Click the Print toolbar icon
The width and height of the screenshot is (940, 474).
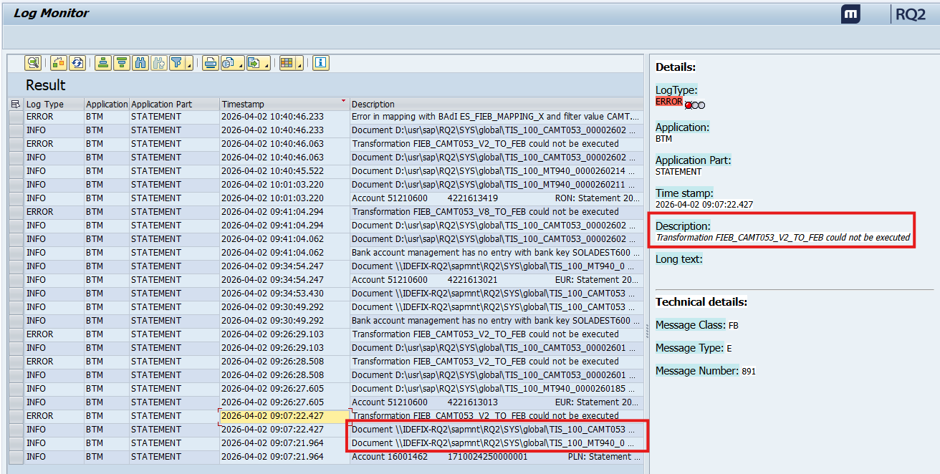click(x=210, y=63)
